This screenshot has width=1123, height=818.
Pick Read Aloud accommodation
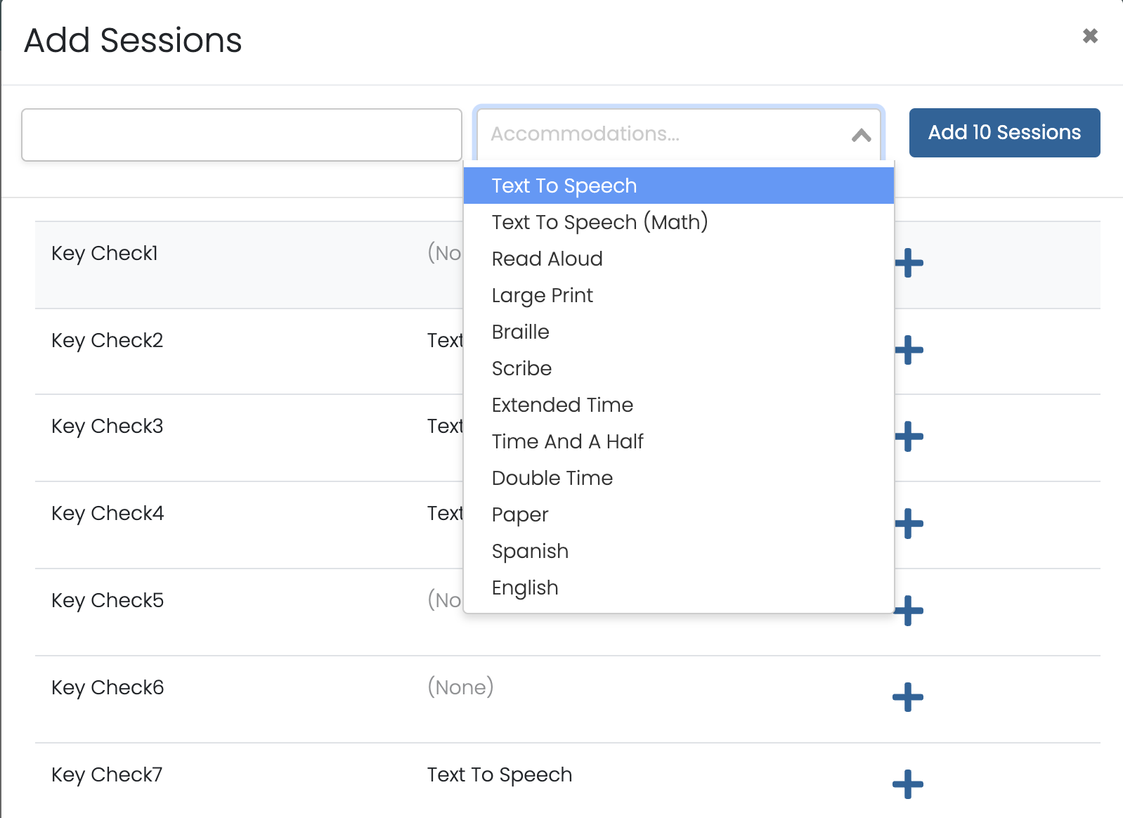[547, 259]
